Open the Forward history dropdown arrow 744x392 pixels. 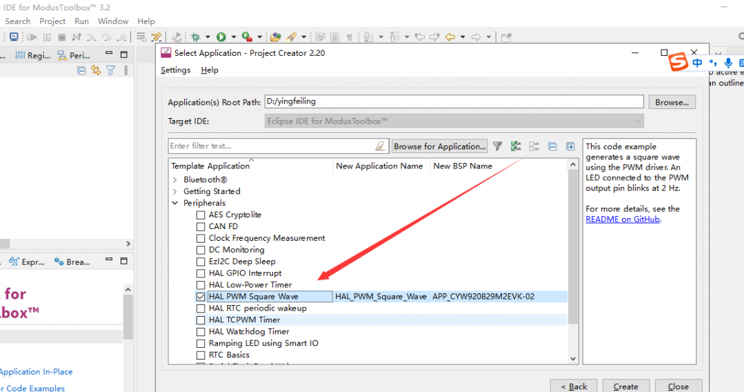click(488, 37)
